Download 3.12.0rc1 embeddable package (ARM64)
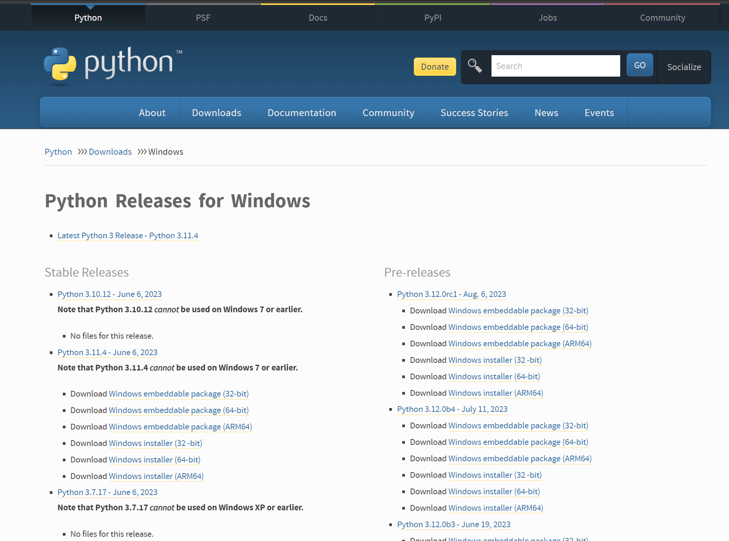The image size is (729, 541). coord(520,343)
